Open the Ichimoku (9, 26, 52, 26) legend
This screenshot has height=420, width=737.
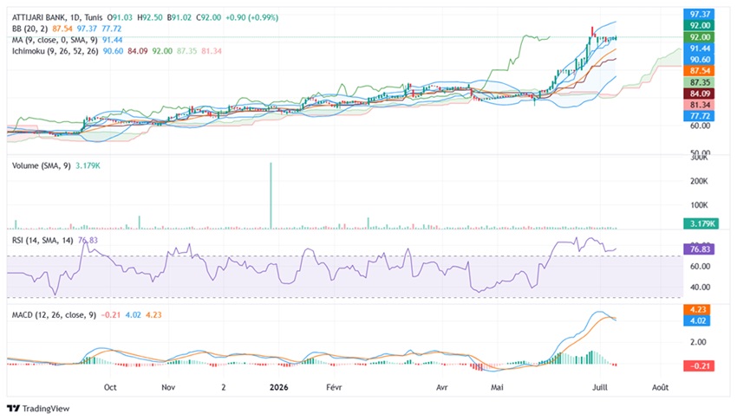click(x=55, y=51)
